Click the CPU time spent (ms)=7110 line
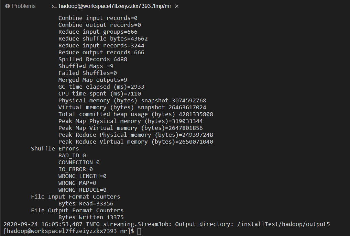The height and width of the screenshot is (236, 350). [x=100, y=94]
